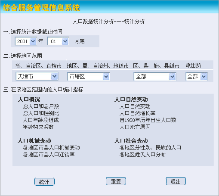Open the 区、县 全部 dropdown
The width and height of the screenshot is (219, 196).
155,77
